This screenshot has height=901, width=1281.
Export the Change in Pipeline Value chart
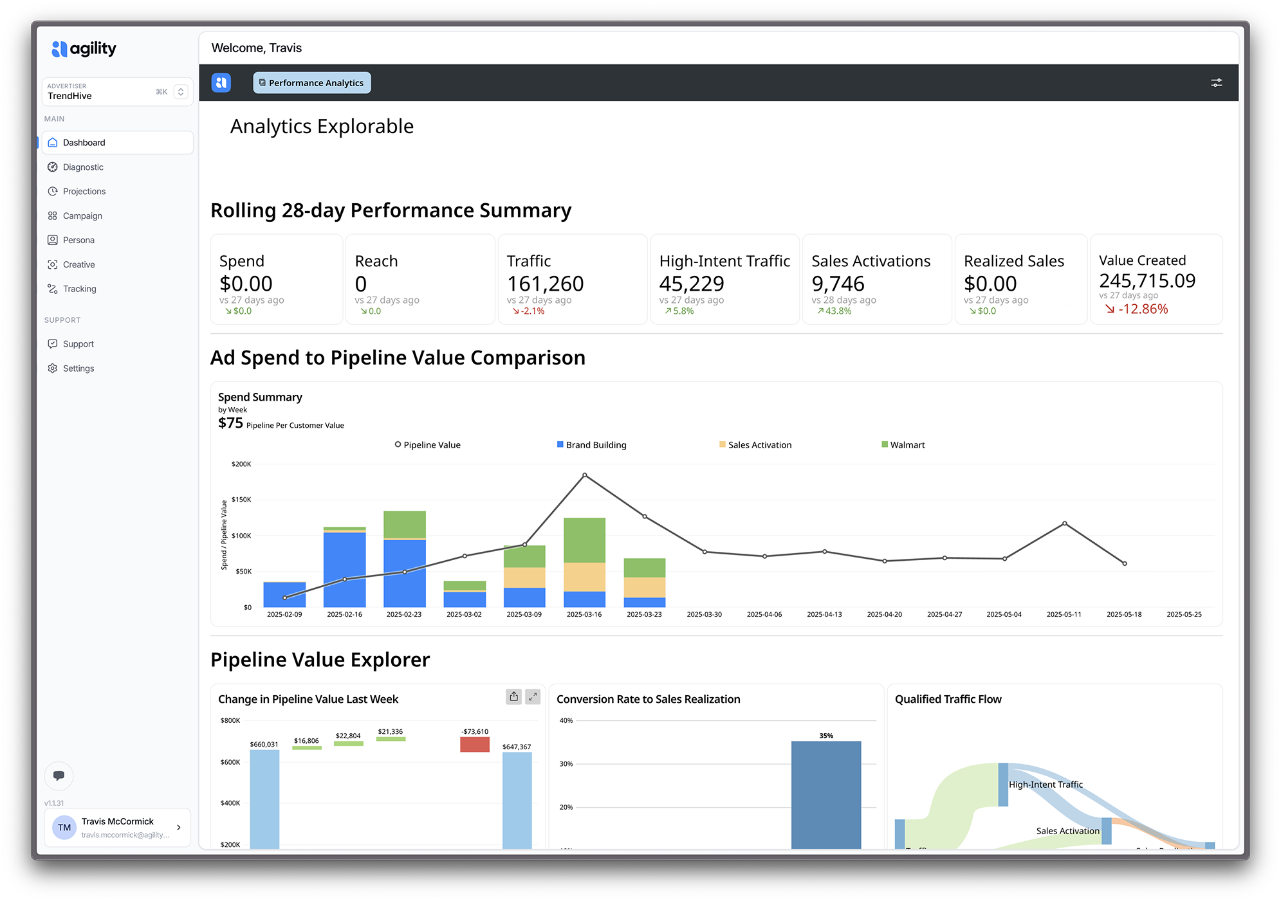coord(513,696)
